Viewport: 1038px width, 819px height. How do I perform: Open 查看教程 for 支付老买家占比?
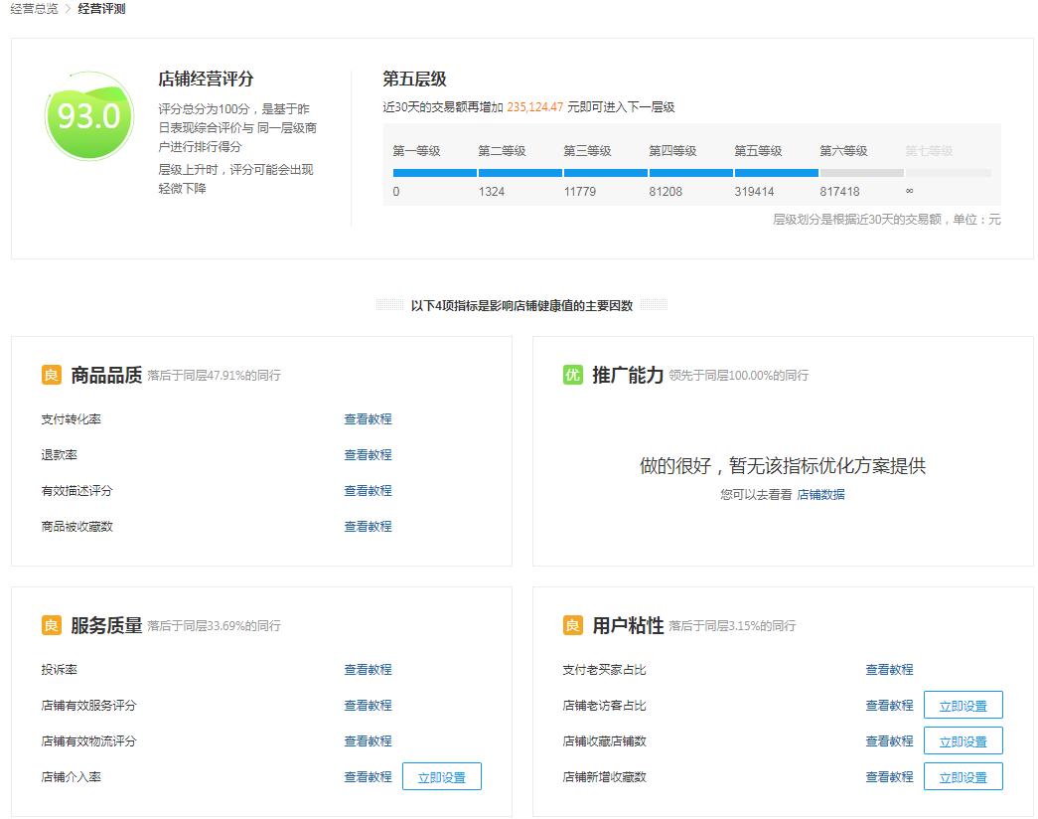889,669
